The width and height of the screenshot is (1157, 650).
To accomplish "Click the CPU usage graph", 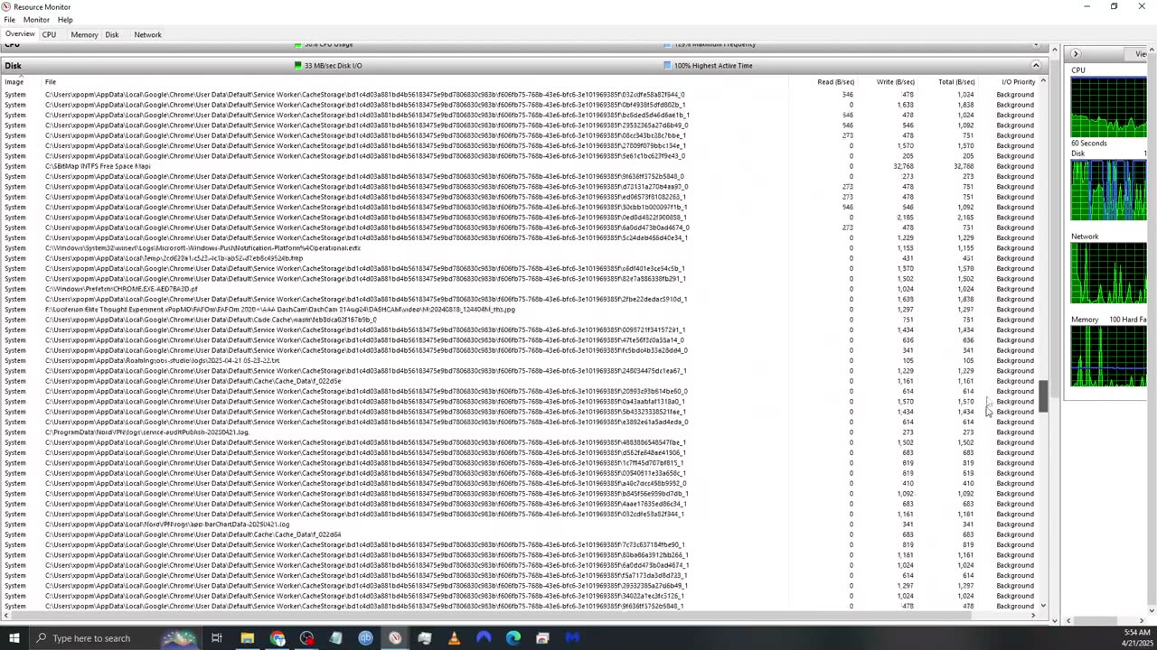I will click(1108, 107).
